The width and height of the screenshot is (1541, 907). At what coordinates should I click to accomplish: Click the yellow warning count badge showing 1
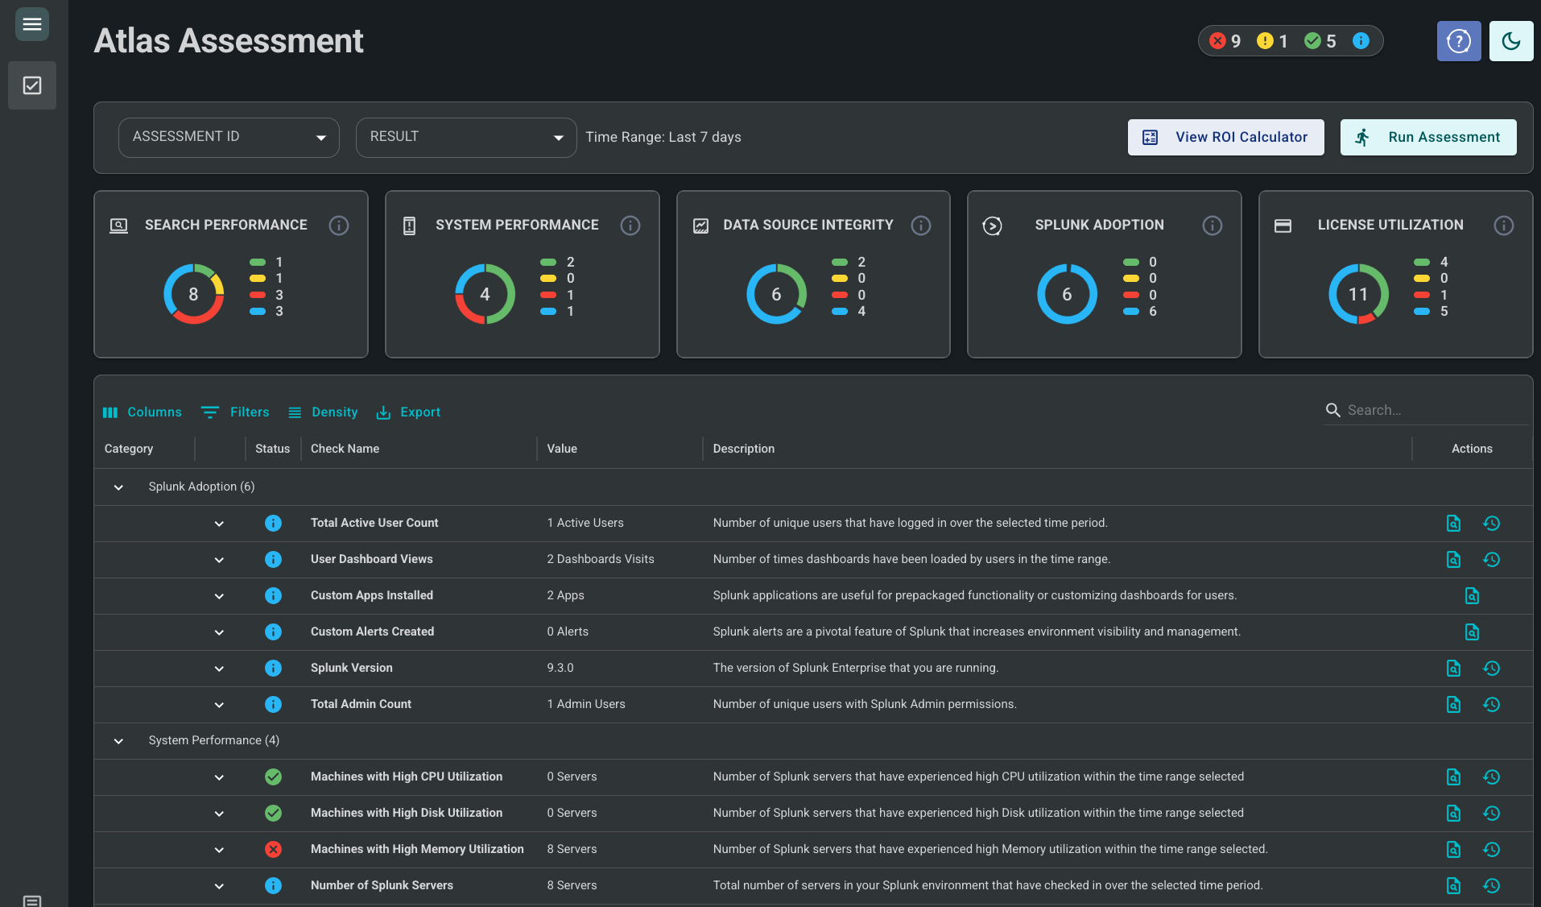[1272, 41]
